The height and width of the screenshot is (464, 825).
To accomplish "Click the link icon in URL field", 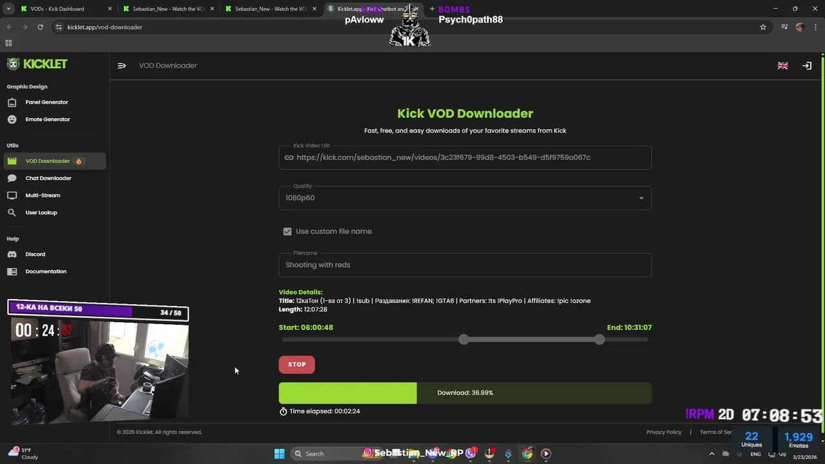I will point(289,157).
